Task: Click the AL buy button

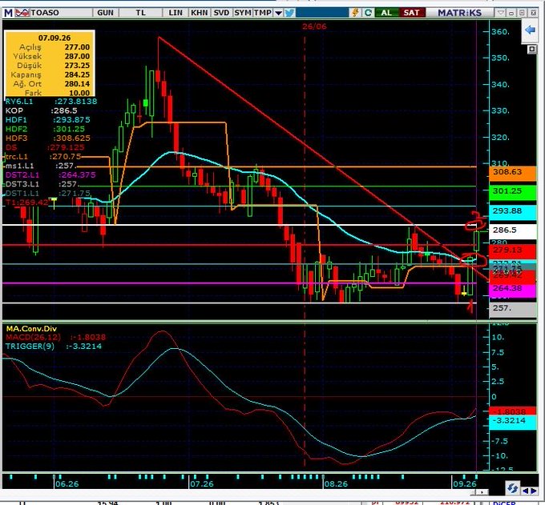Action: tap(386, 13)
